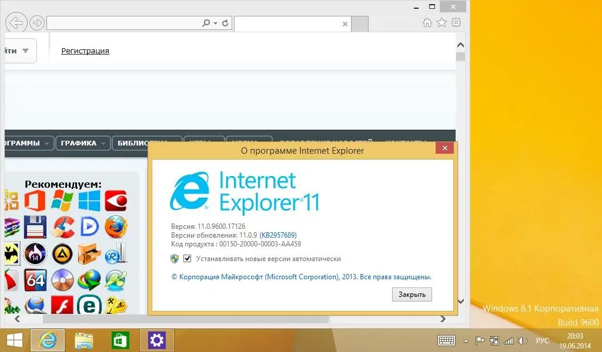Image resolution: width=602 pixels, height=352 pixels.
Task: Click the Закрыть button
Action: point(412,295)
